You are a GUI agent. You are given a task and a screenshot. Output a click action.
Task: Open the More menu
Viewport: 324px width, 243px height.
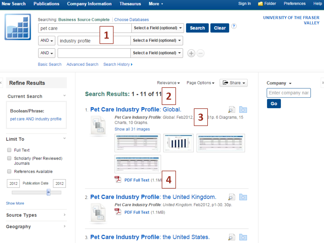point(156,4)
